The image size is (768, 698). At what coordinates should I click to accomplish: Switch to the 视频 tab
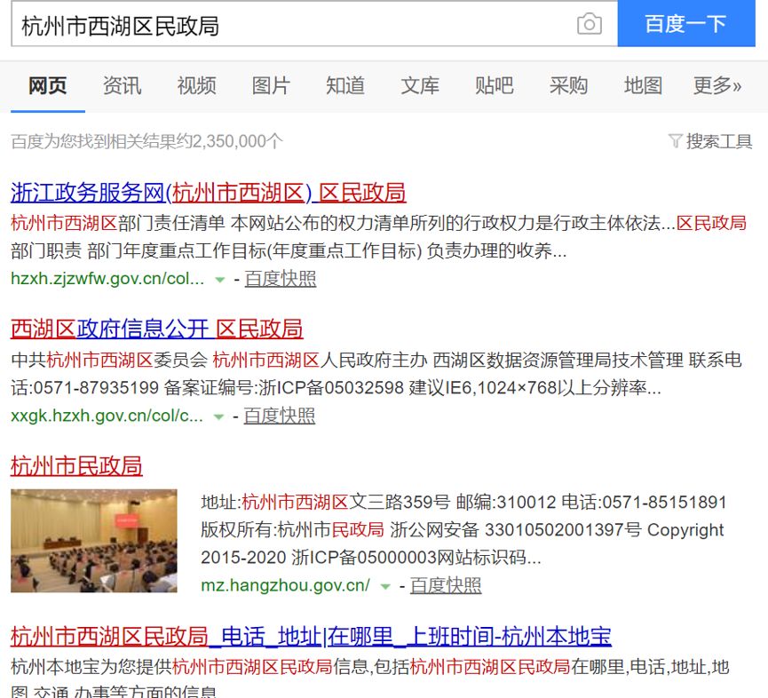(x=196, y=85)
